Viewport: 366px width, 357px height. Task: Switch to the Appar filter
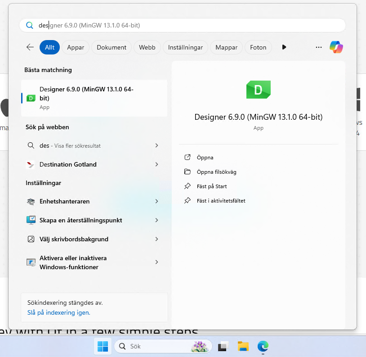[x=76, y=47]
